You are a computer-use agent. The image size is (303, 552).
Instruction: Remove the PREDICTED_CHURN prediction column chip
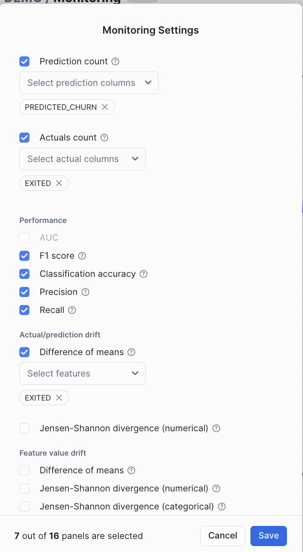(105, 107)
